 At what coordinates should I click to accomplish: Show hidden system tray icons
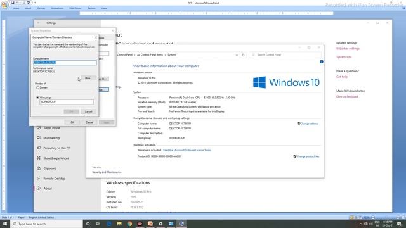(x=360, y=224)
